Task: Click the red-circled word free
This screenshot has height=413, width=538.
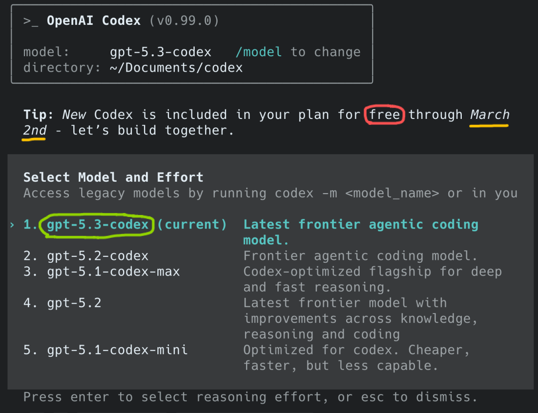Action: click(x=384, y=114)
